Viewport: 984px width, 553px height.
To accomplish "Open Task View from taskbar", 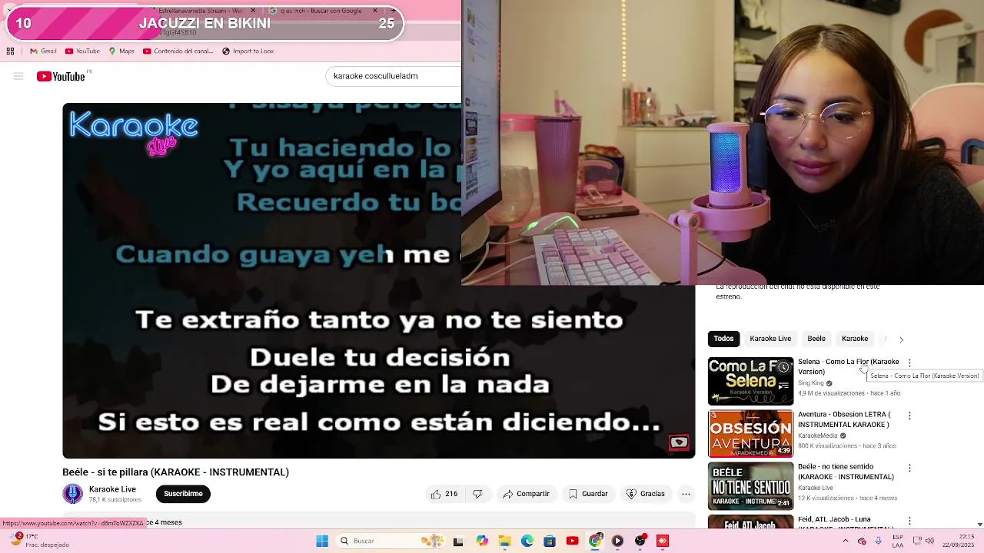I will [x=458, y=541].
